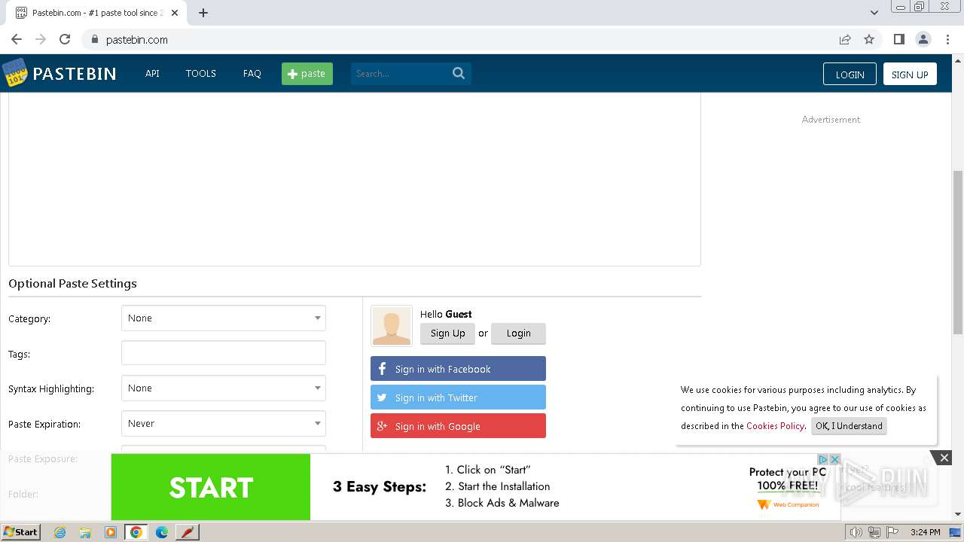
Task: Click the page vertical scrollbar
Action: coord(958,252)
